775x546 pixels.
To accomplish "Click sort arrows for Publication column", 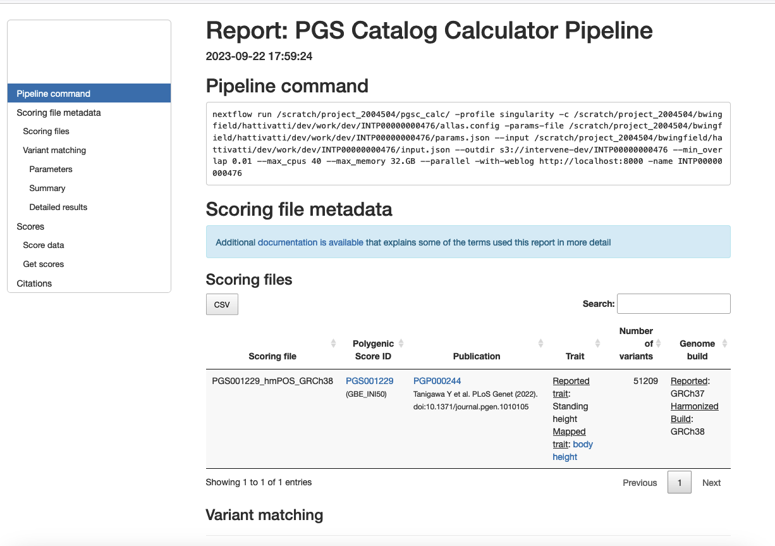I will click(540, 344).
